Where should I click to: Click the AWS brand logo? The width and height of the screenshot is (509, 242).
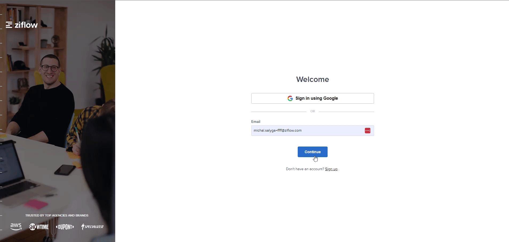pyautogui.click(x=16, y=227)
